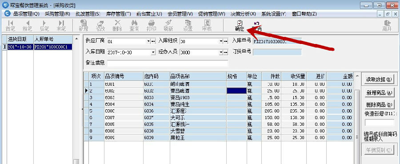Click the 收货量 column header
400x164 pixels.
point(294,76)
